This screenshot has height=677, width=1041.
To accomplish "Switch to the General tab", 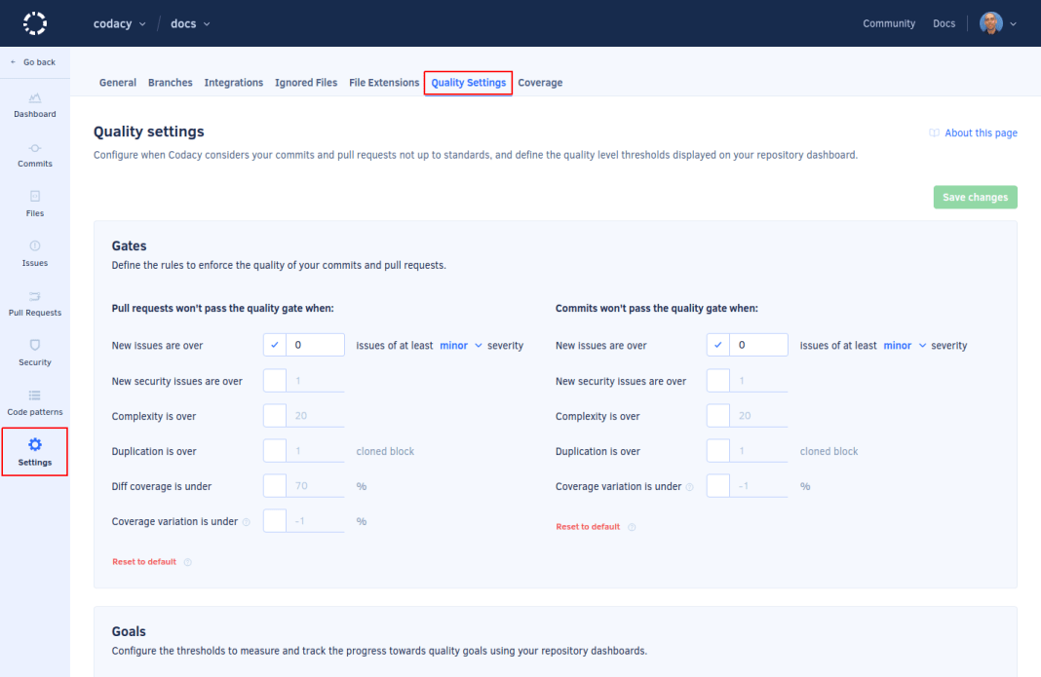I will (117, 82).
